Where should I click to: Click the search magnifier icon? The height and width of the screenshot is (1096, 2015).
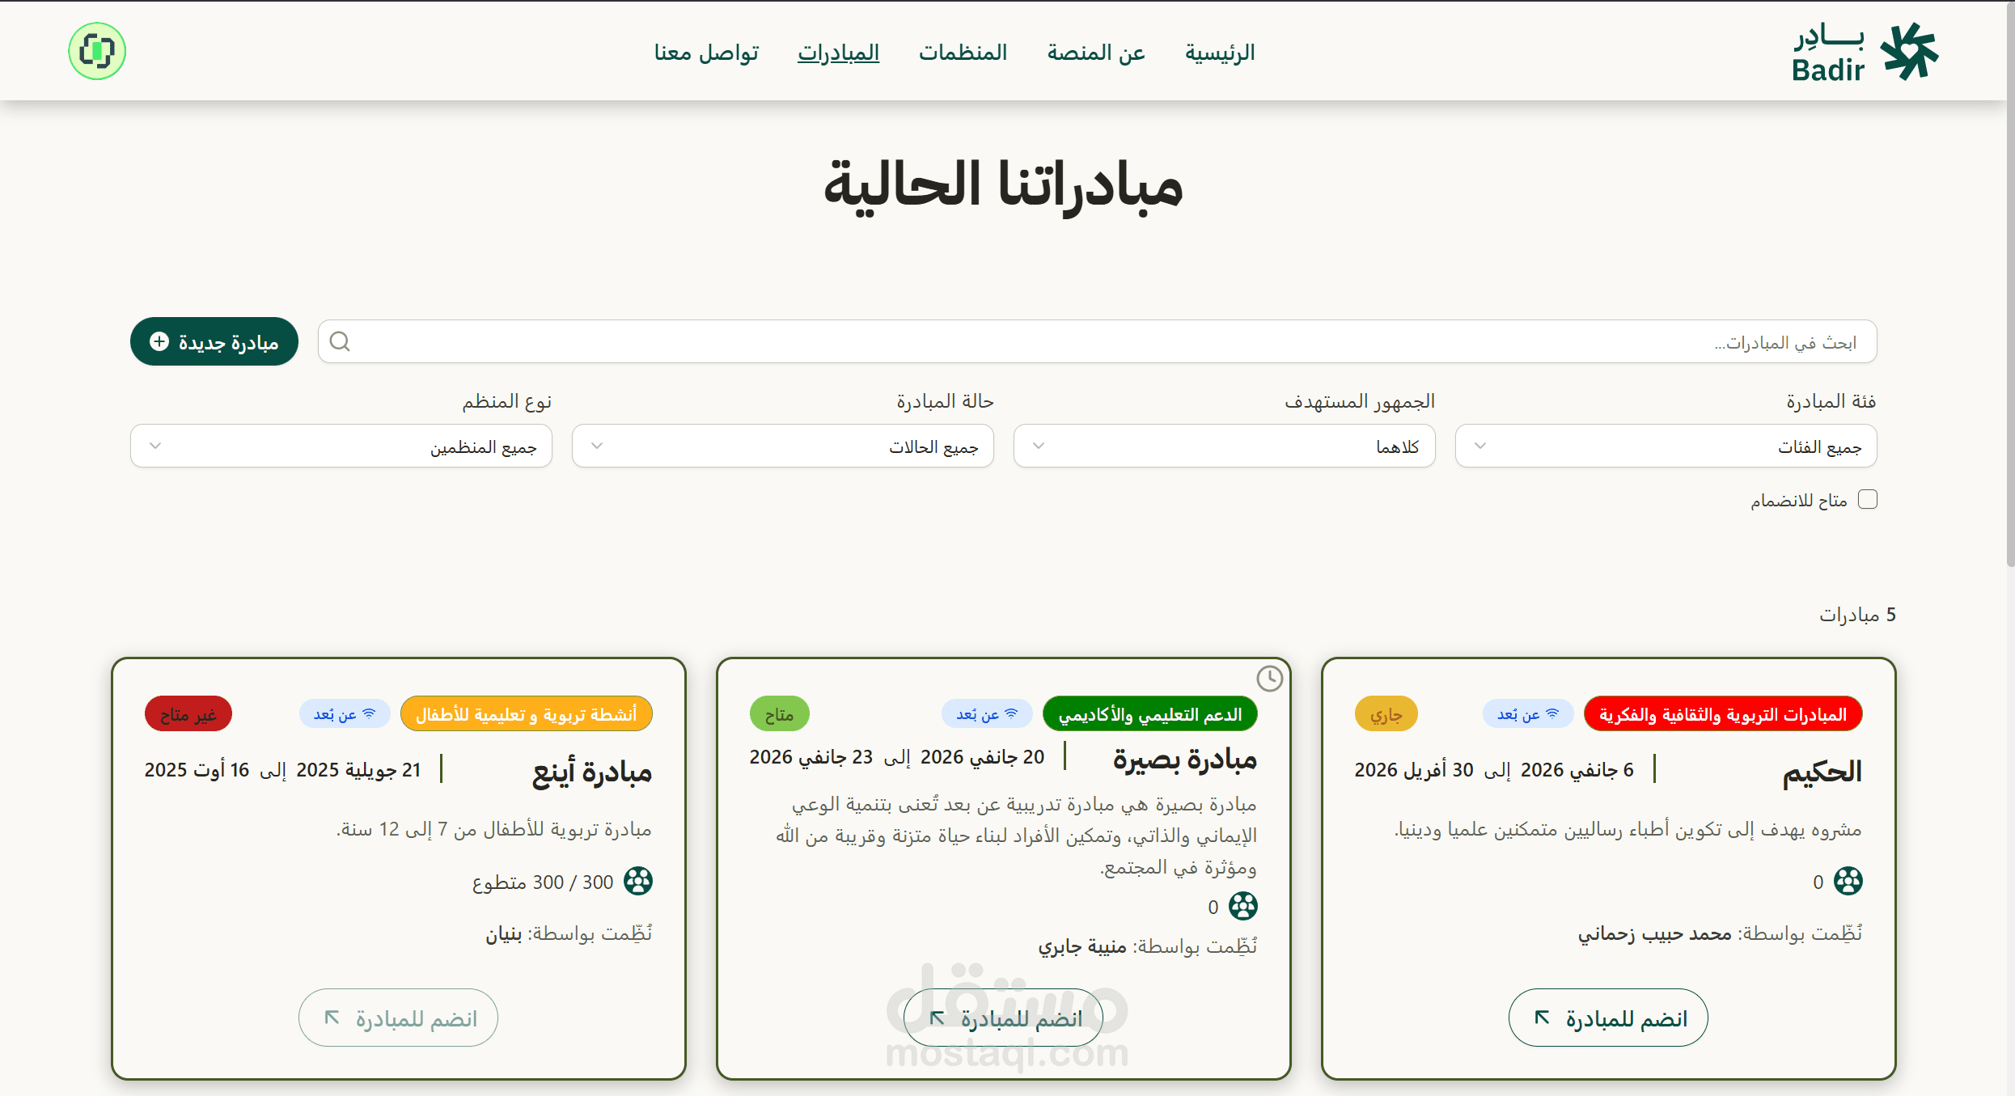click(x=341, y=341)
